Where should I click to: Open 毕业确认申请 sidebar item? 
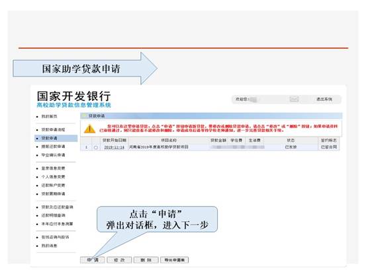[x=53, y=154]
